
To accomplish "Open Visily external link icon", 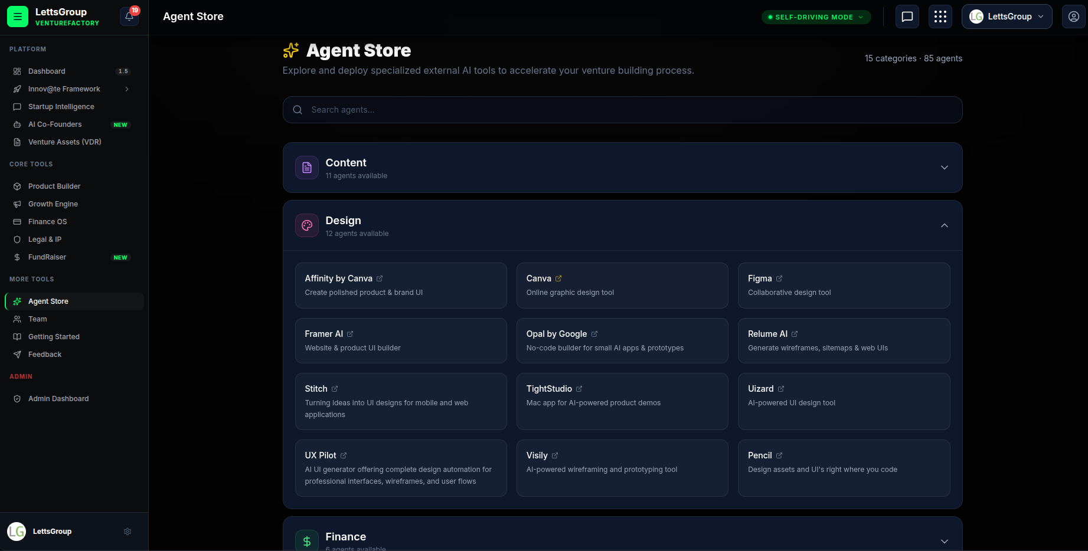I will coord(555,455).
